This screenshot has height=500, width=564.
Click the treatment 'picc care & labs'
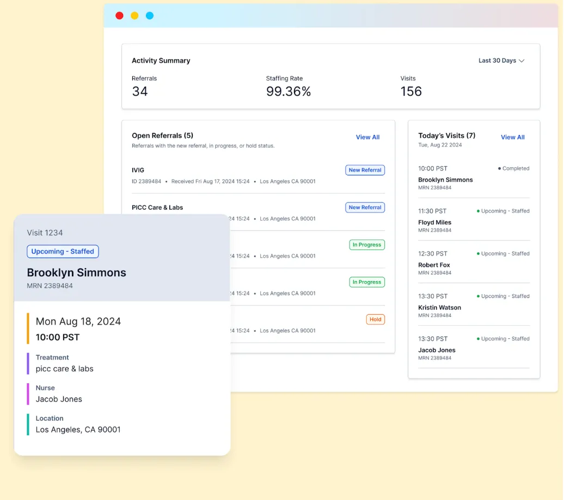pyautogui.click(x=64, y=369)
